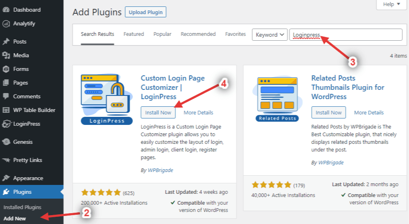The height and width of the screenshot is (224, 409).
Task: Switch to the Featured tab
Action: click(x=134, y=34)
